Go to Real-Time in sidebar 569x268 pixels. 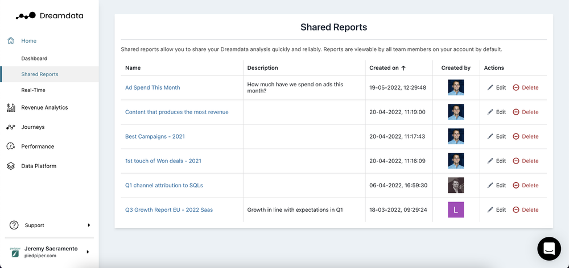[x=33, y=90]
